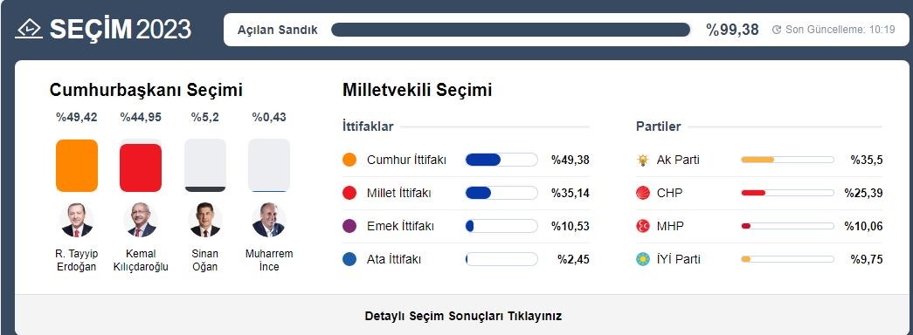Select Muharrem İnce's candidate photo
The image size is (913, 335).
[268, 220]
